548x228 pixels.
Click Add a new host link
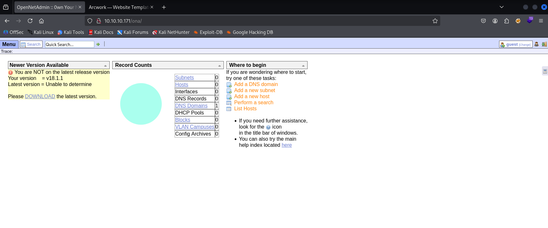click(x=252, y=96)
